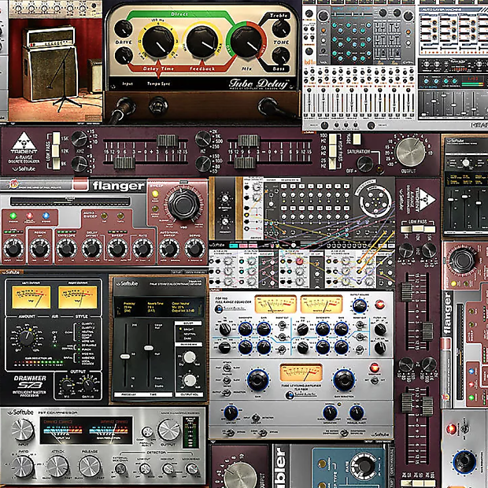Viewport: 488px width, 488px height.
Task: Click the flanger Sweep knob
Action: (117, 249)
